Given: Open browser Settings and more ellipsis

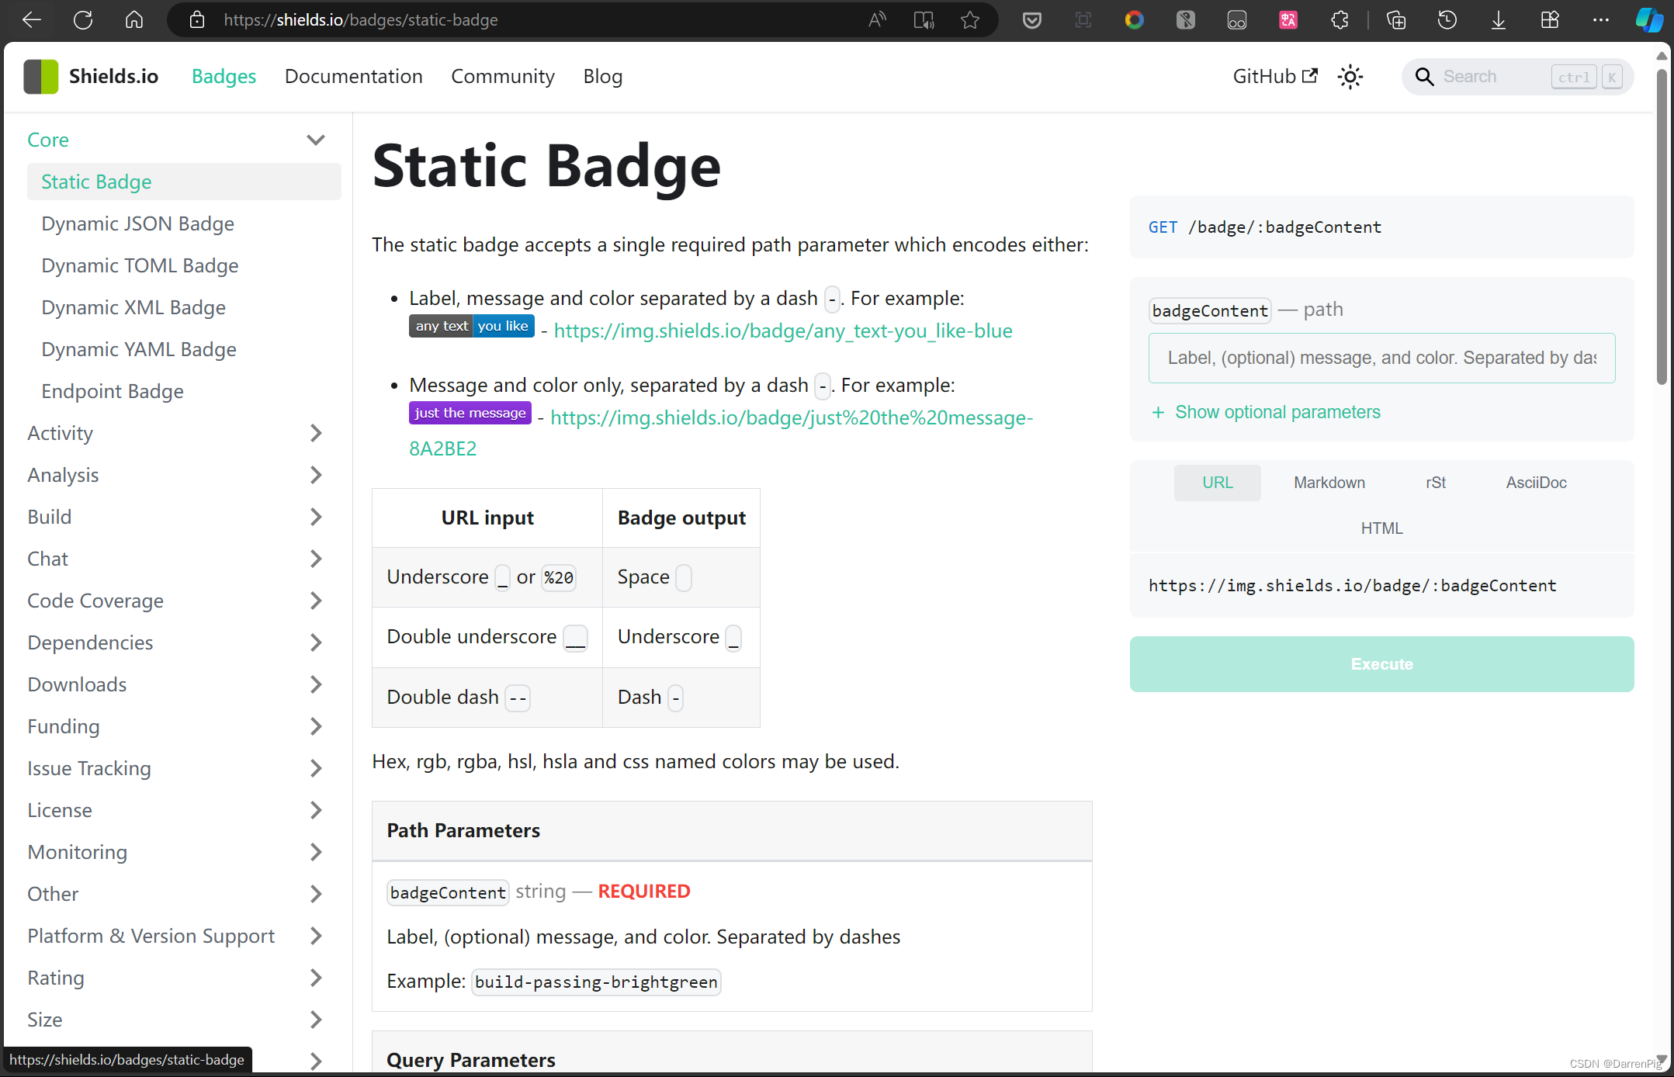Looking at the screenshot, I should tap(1601, 20).
